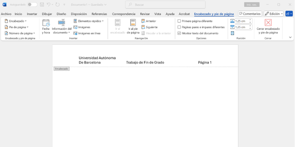This screenshot has height=147, width=295.
Task: Open the Correspondencia tab
Action: coord(124,14)
